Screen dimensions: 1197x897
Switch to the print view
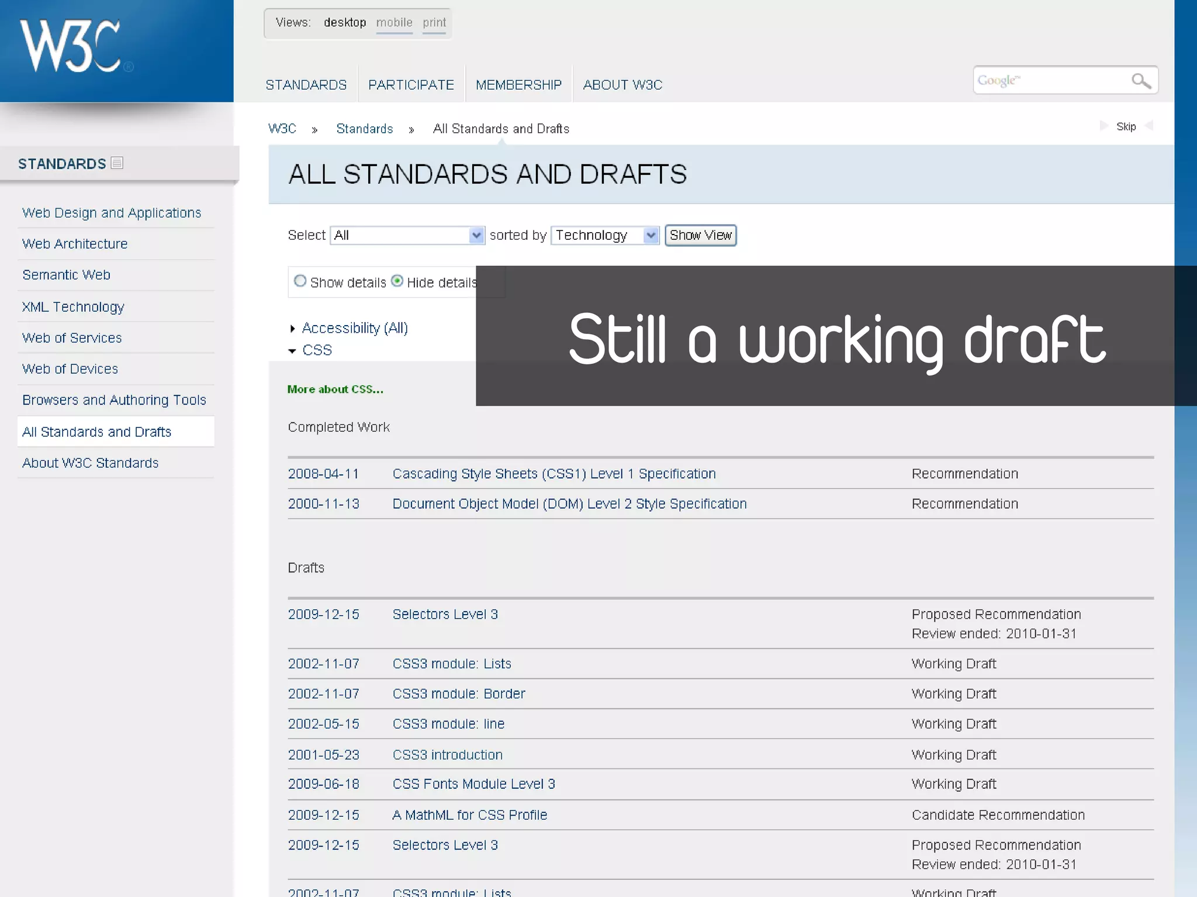click(434, 23)
